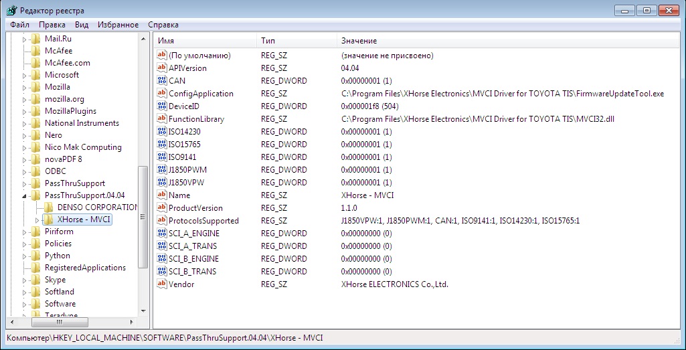
Task: Click the DENSO CORPORATION folder icon
Action: (48, 207)
